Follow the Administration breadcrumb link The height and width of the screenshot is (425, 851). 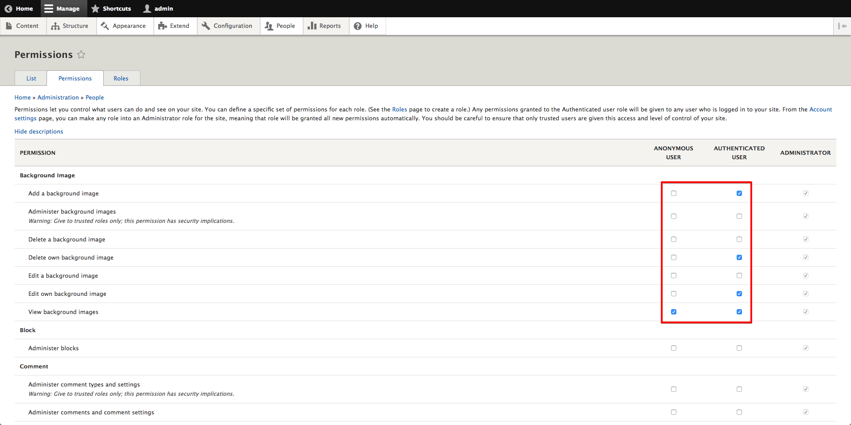click(x=58, y=97)
